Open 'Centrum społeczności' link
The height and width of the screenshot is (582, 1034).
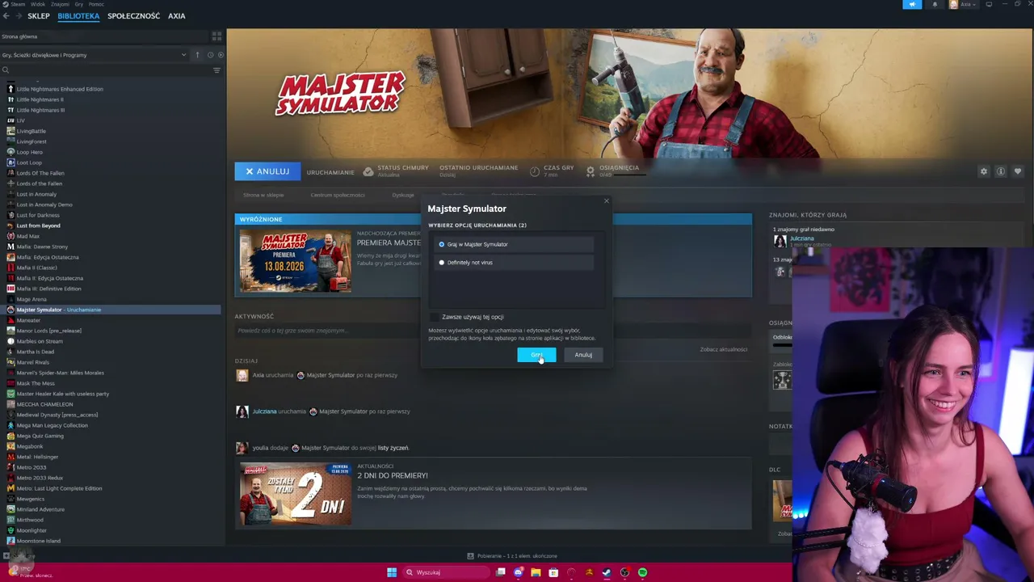(x=338, y=195)
